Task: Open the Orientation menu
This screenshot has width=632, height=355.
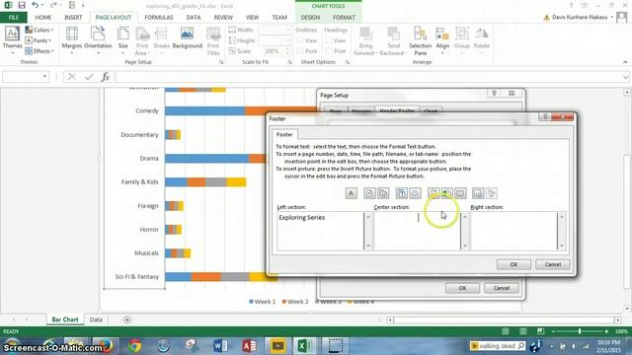Action: (98, 40)
